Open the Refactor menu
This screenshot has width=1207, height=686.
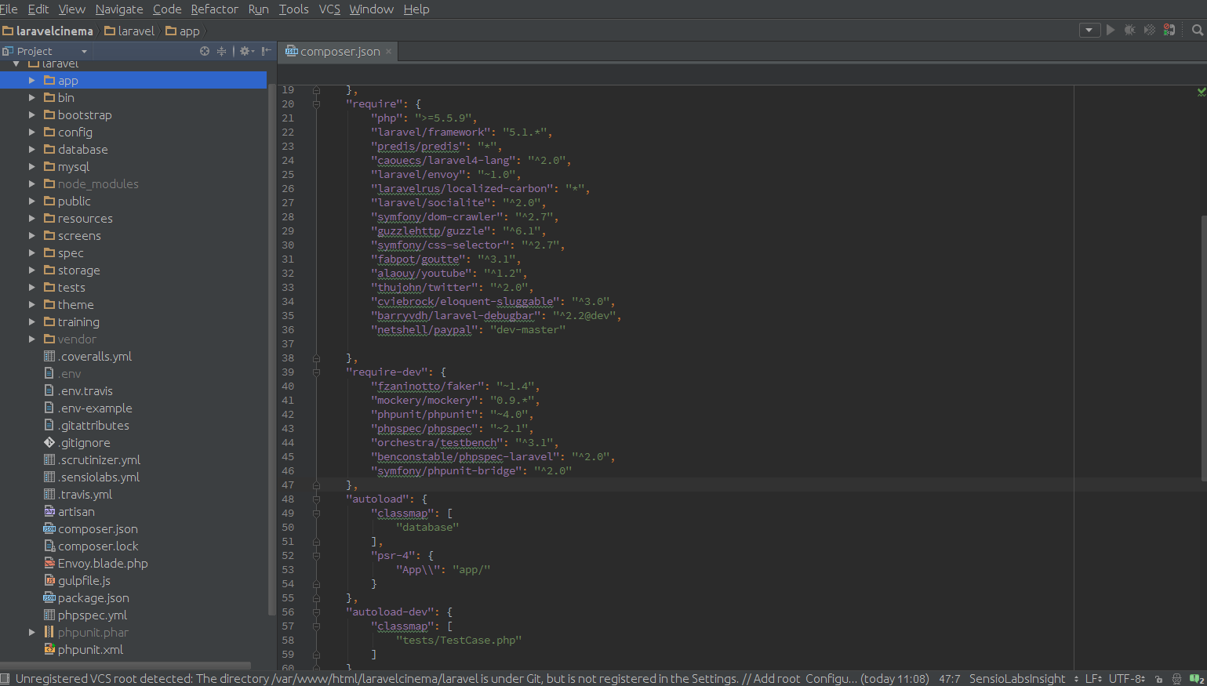(x=214, y=9)
